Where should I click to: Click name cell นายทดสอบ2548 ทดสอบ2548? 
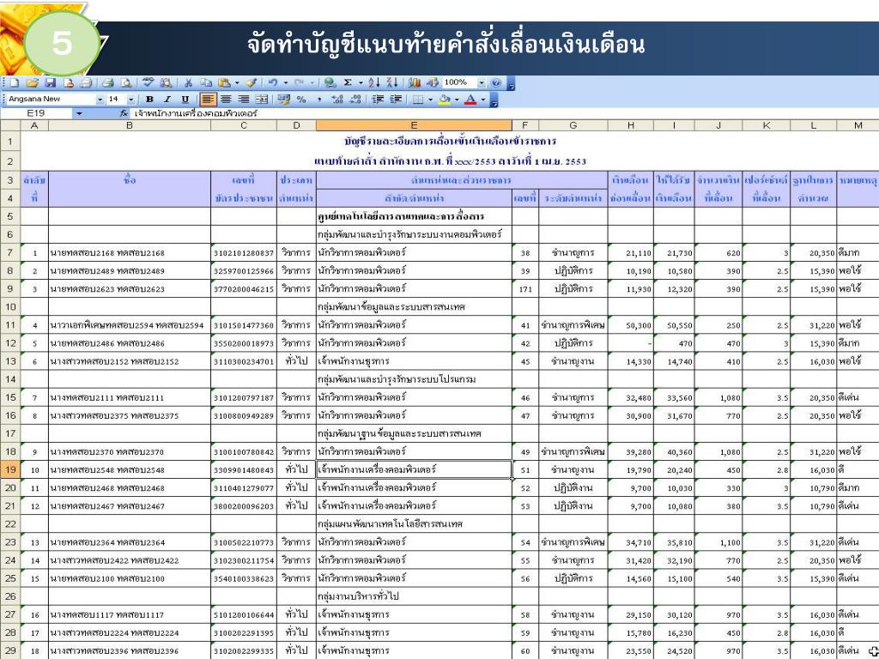click(x=130, y=470)
